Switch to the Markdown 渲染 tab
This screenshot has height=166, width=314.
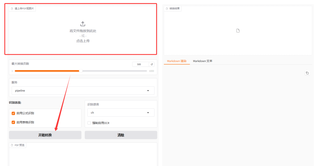177,61
